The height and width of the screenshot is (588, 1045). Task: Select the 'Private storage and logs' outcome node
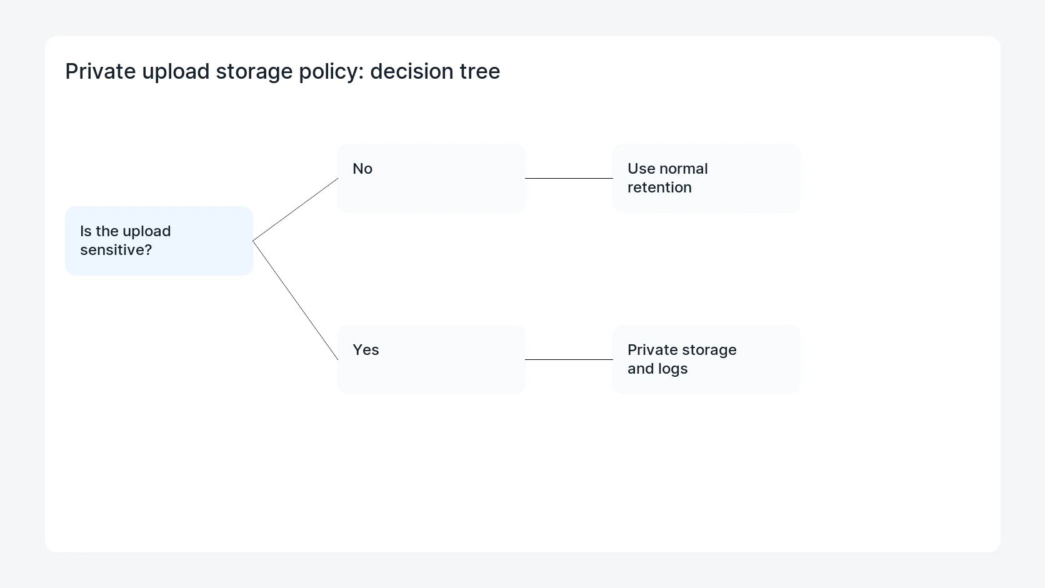coord(706,359)
